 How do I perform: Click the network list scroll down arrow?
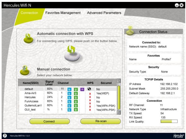coord(119,112)
